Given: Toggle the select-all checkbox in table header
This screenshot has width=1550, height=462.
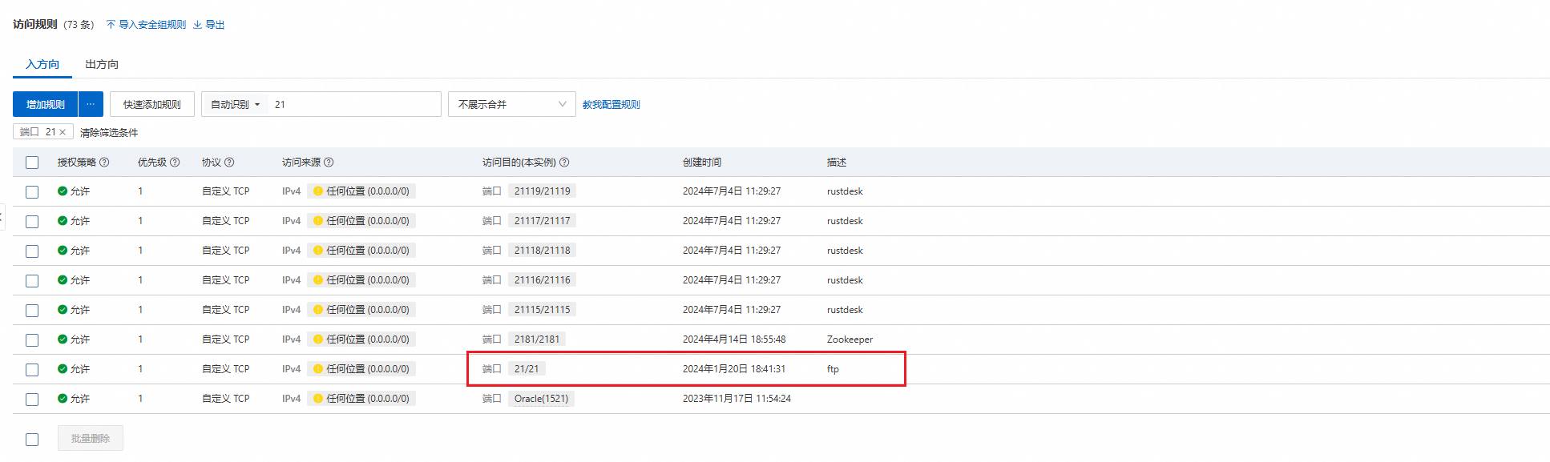Looking at the screenshot, I should coord(32,163).
